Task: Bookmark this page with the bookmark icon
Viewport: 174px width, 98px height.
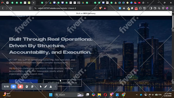Action: point(30,8)
